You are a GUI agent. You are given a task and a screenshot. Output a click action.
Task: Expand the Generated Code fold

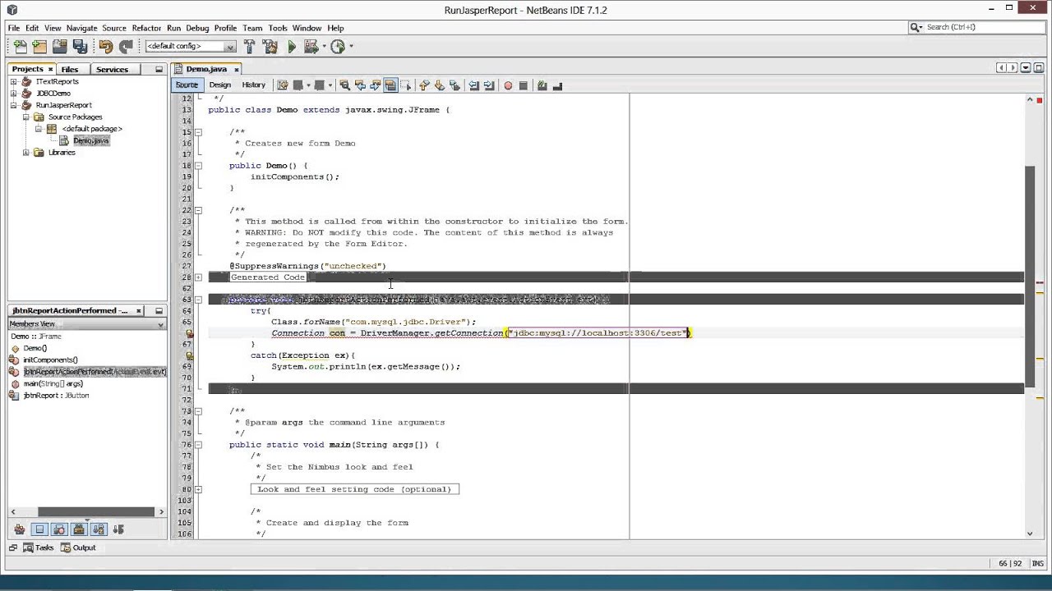click(x=198, y=277)
